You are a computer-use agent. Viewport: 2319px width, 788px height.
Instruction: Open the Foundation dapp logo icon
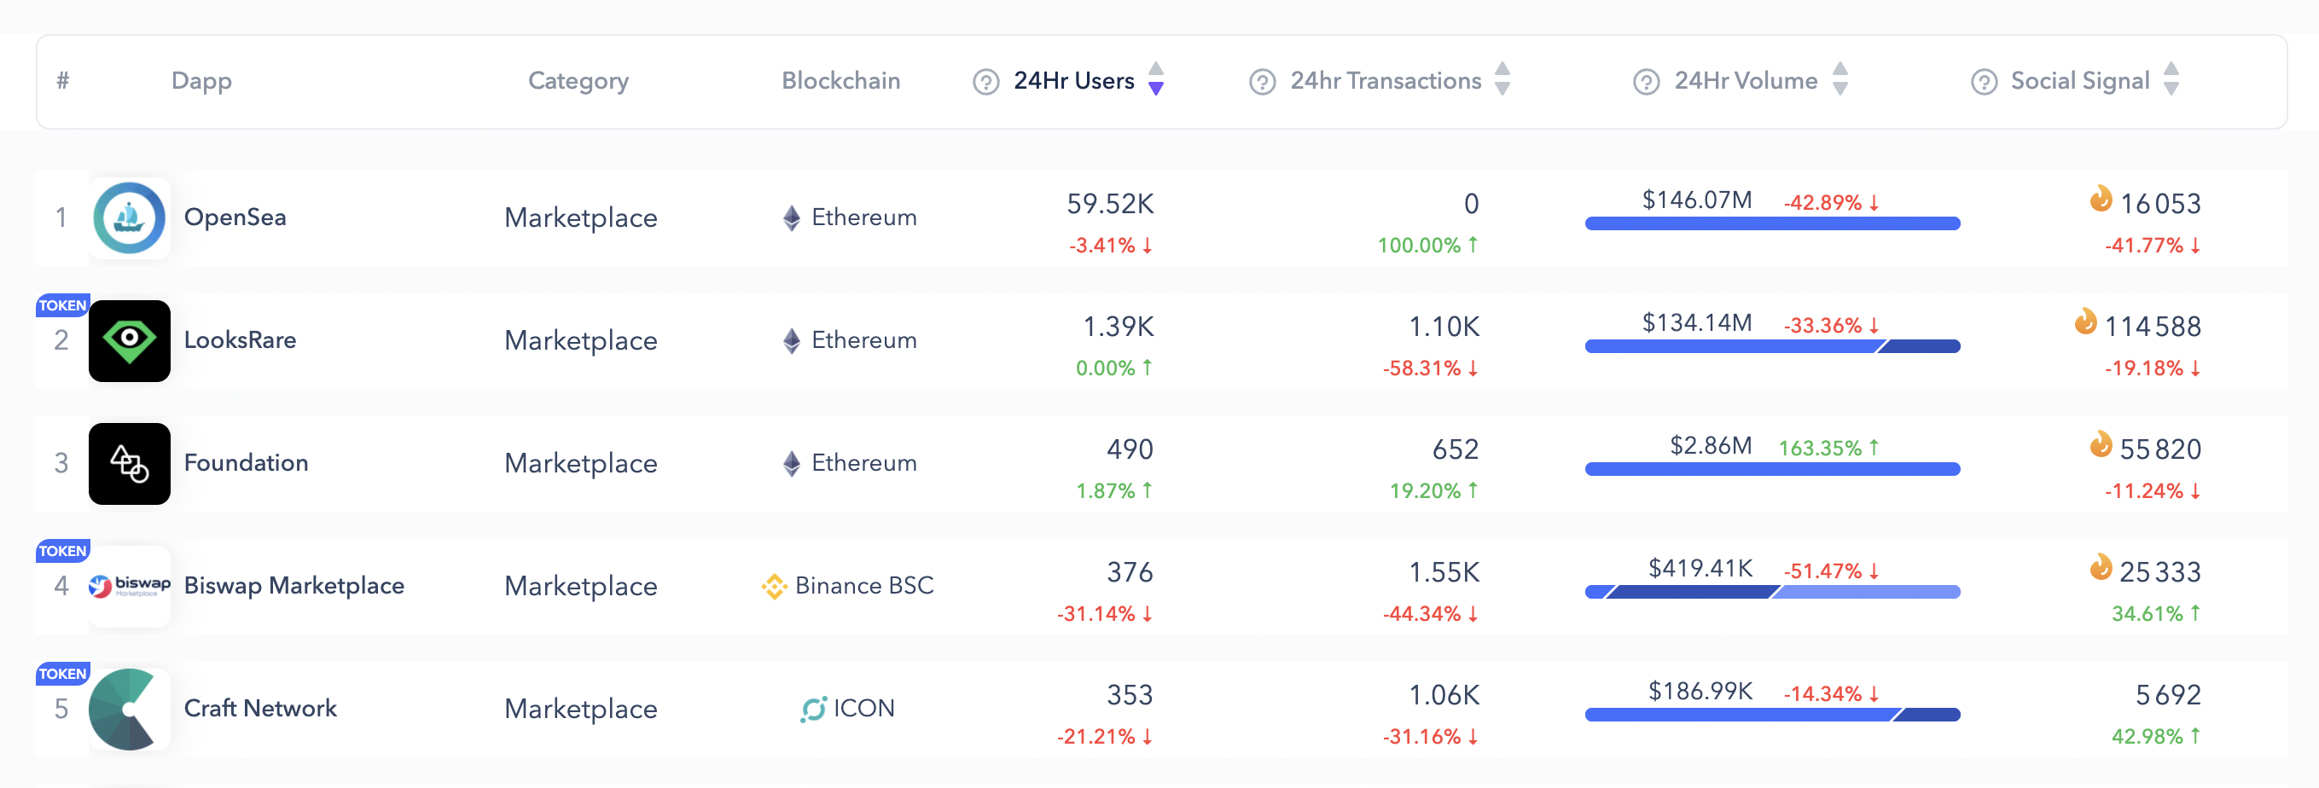click(129, 463)
